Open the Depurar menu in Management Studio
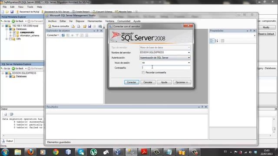Viewport: 278px width, 156px height. (x=80, y=21)
